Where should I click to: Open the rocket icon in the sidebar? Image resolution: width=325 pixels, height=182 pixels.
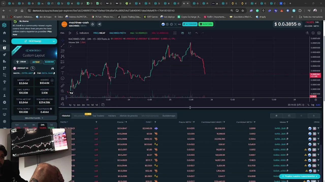click(4, 55)
